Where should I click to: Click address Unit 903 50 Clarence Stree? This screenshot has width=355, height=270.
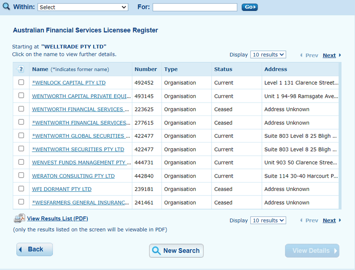[300, 163]
